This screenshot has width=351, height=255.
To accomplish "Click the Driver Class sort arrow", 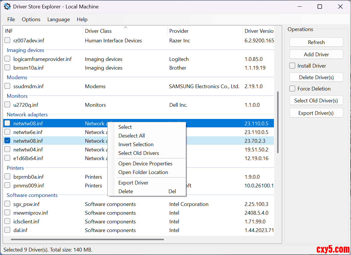I will (125, 28).
